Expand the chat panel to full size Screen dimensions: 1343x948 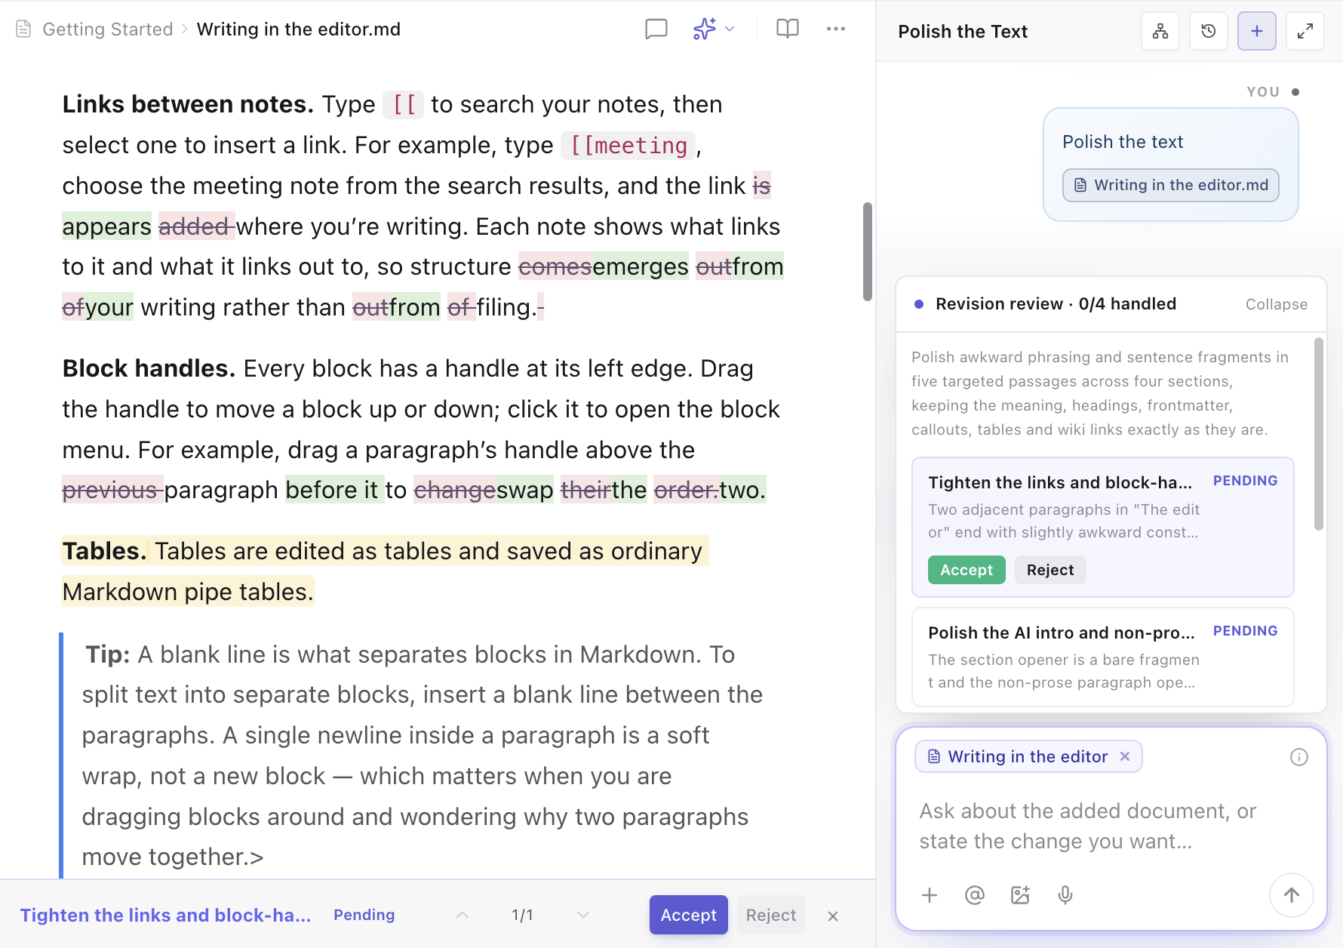1305,31
